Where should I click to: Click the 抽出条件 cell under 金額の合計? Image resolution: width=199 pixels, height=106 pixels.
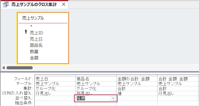137,103
